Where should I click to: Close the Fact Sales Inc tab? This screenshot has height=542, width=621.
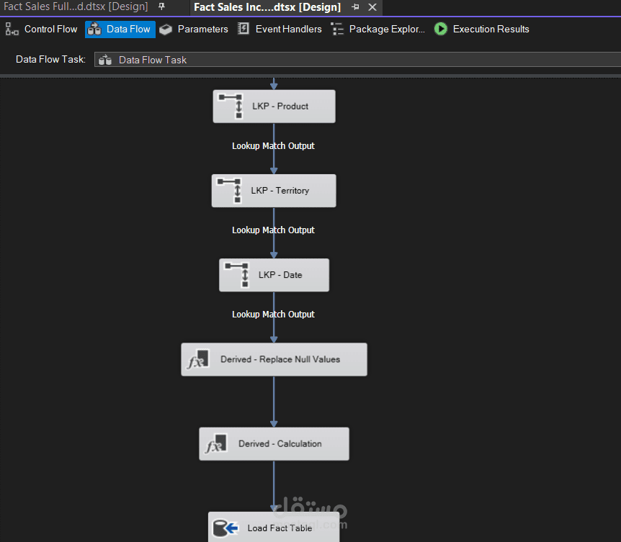pos(372,7)
